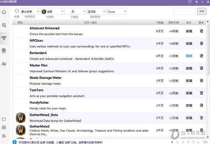This screenshot has height=144, width=210.
Task: Select the TomTom addon name
Action: click(36, 90)
